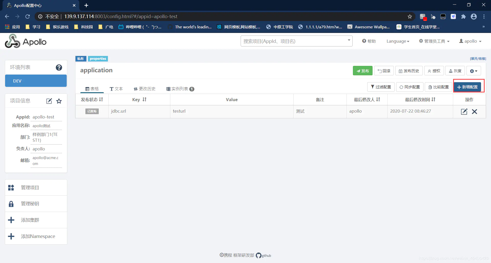Open the 哔哩哔哩 bookmark
The image size is (491, 263).
[140, 27]
